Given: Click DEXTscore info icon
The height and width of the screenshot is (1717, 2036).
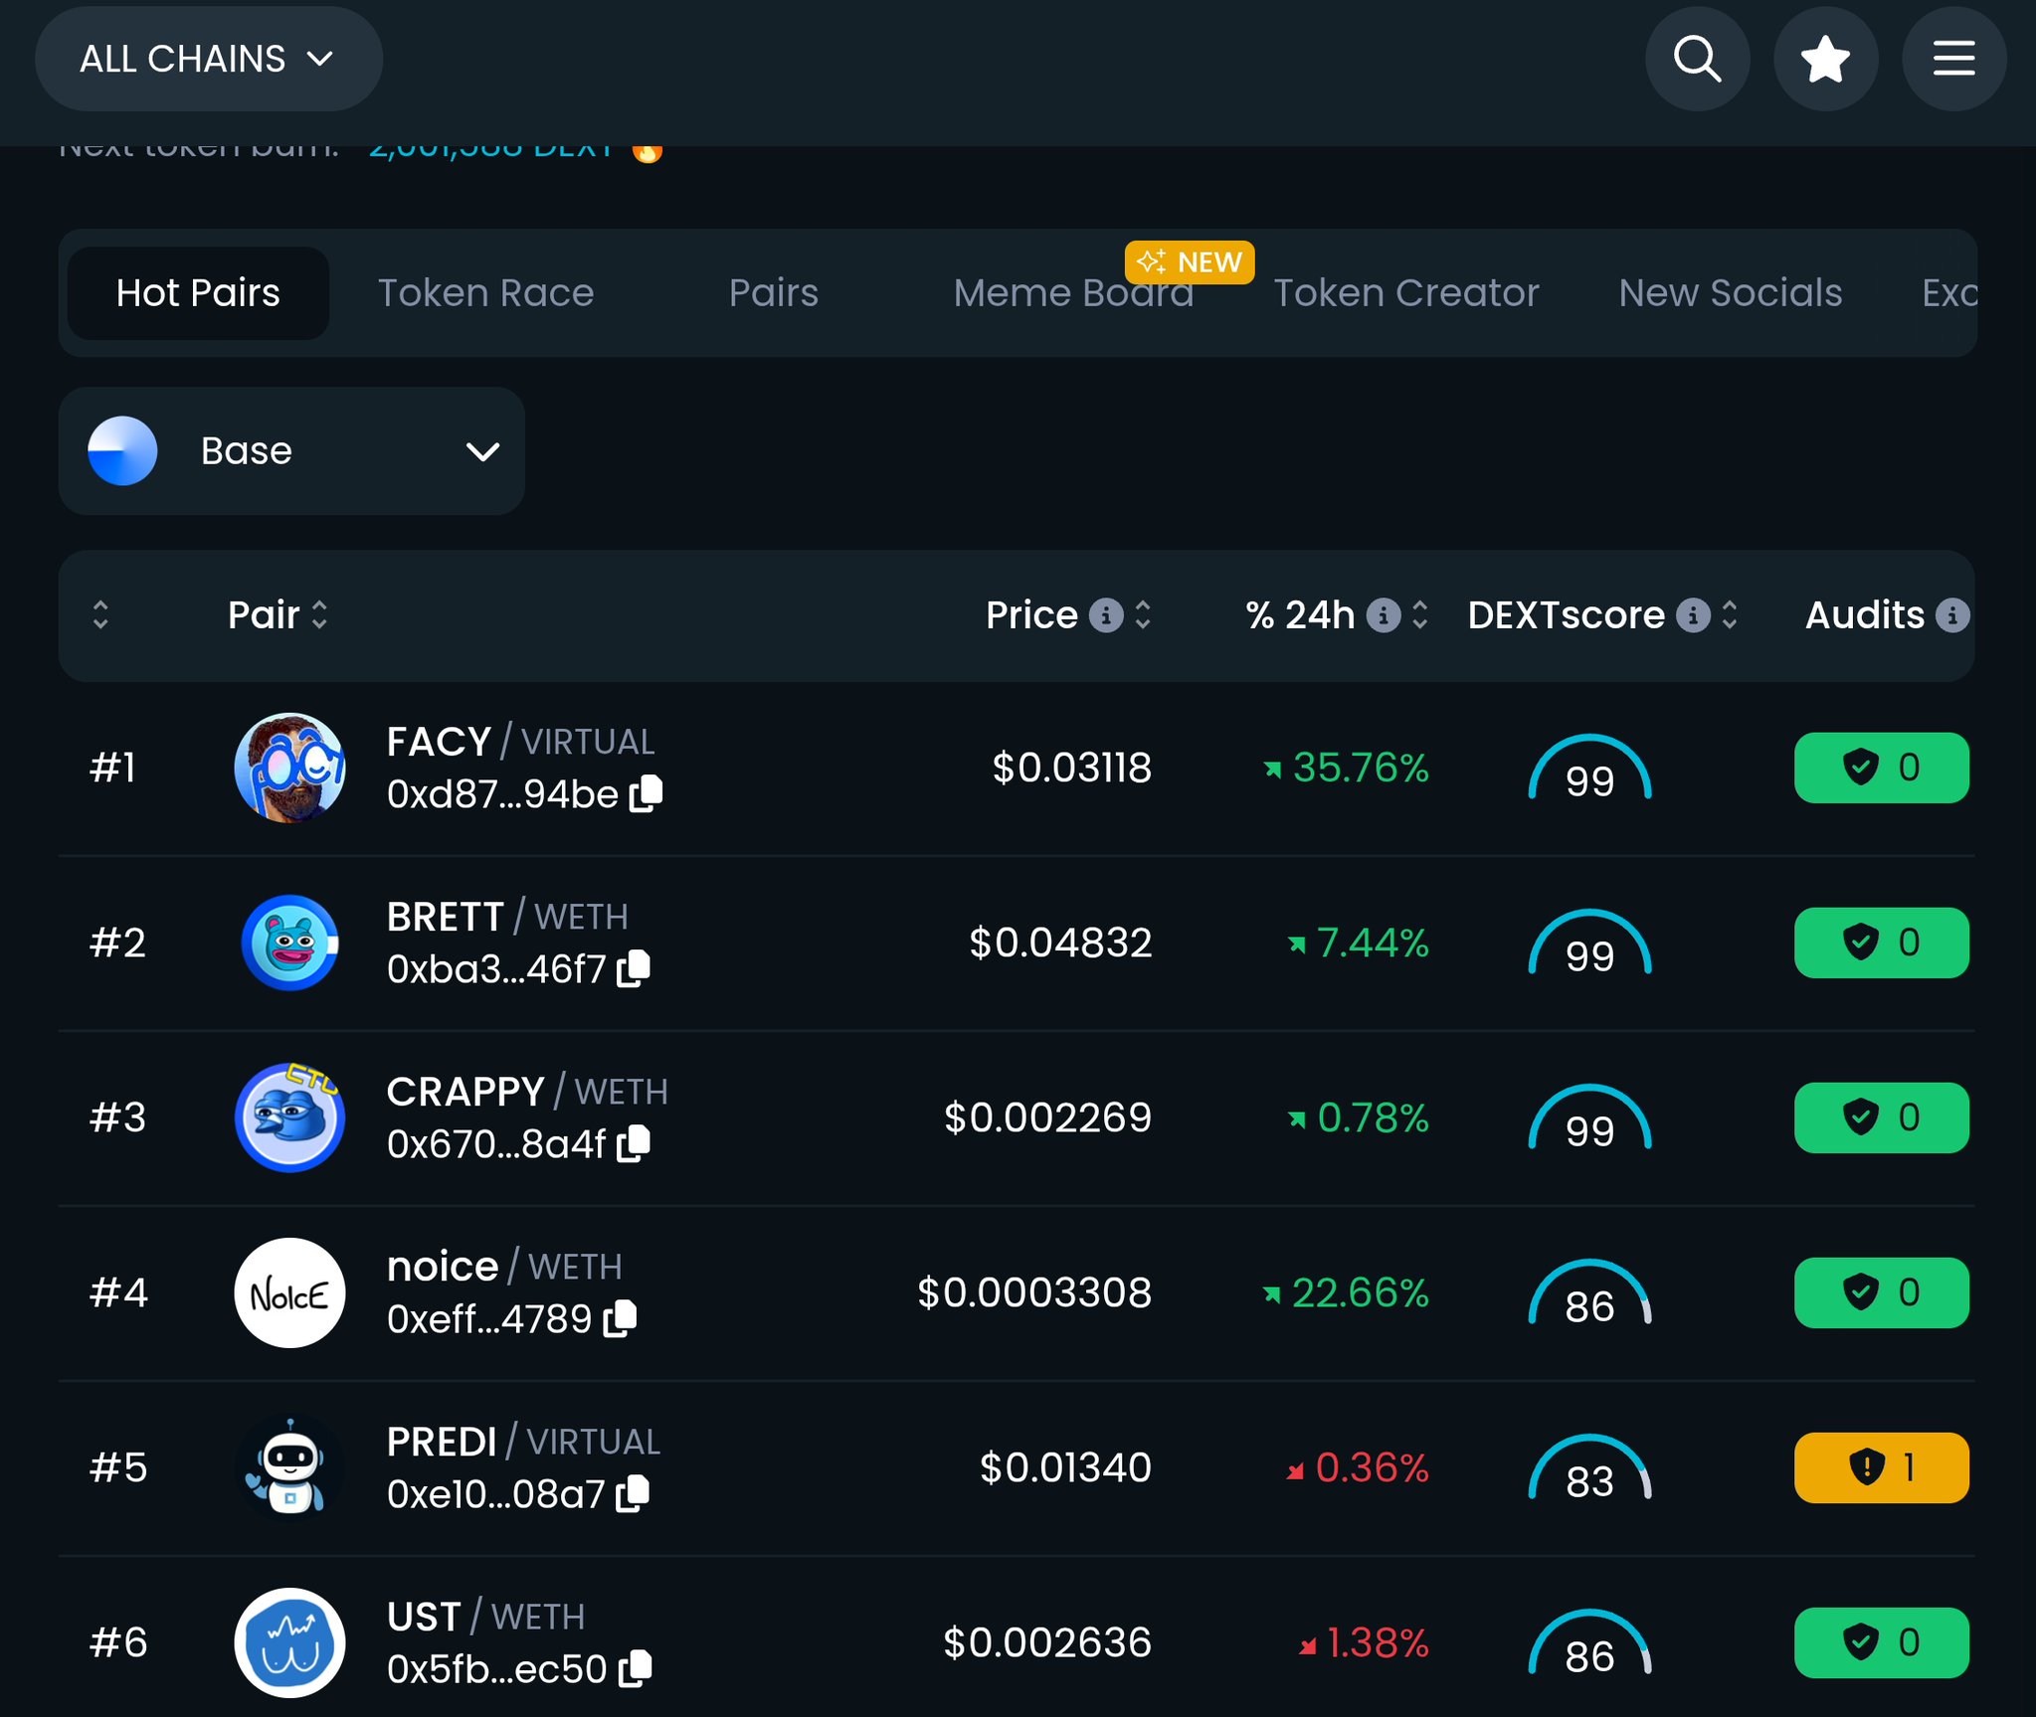Looking at the screenshot, I should point(1692,615).
